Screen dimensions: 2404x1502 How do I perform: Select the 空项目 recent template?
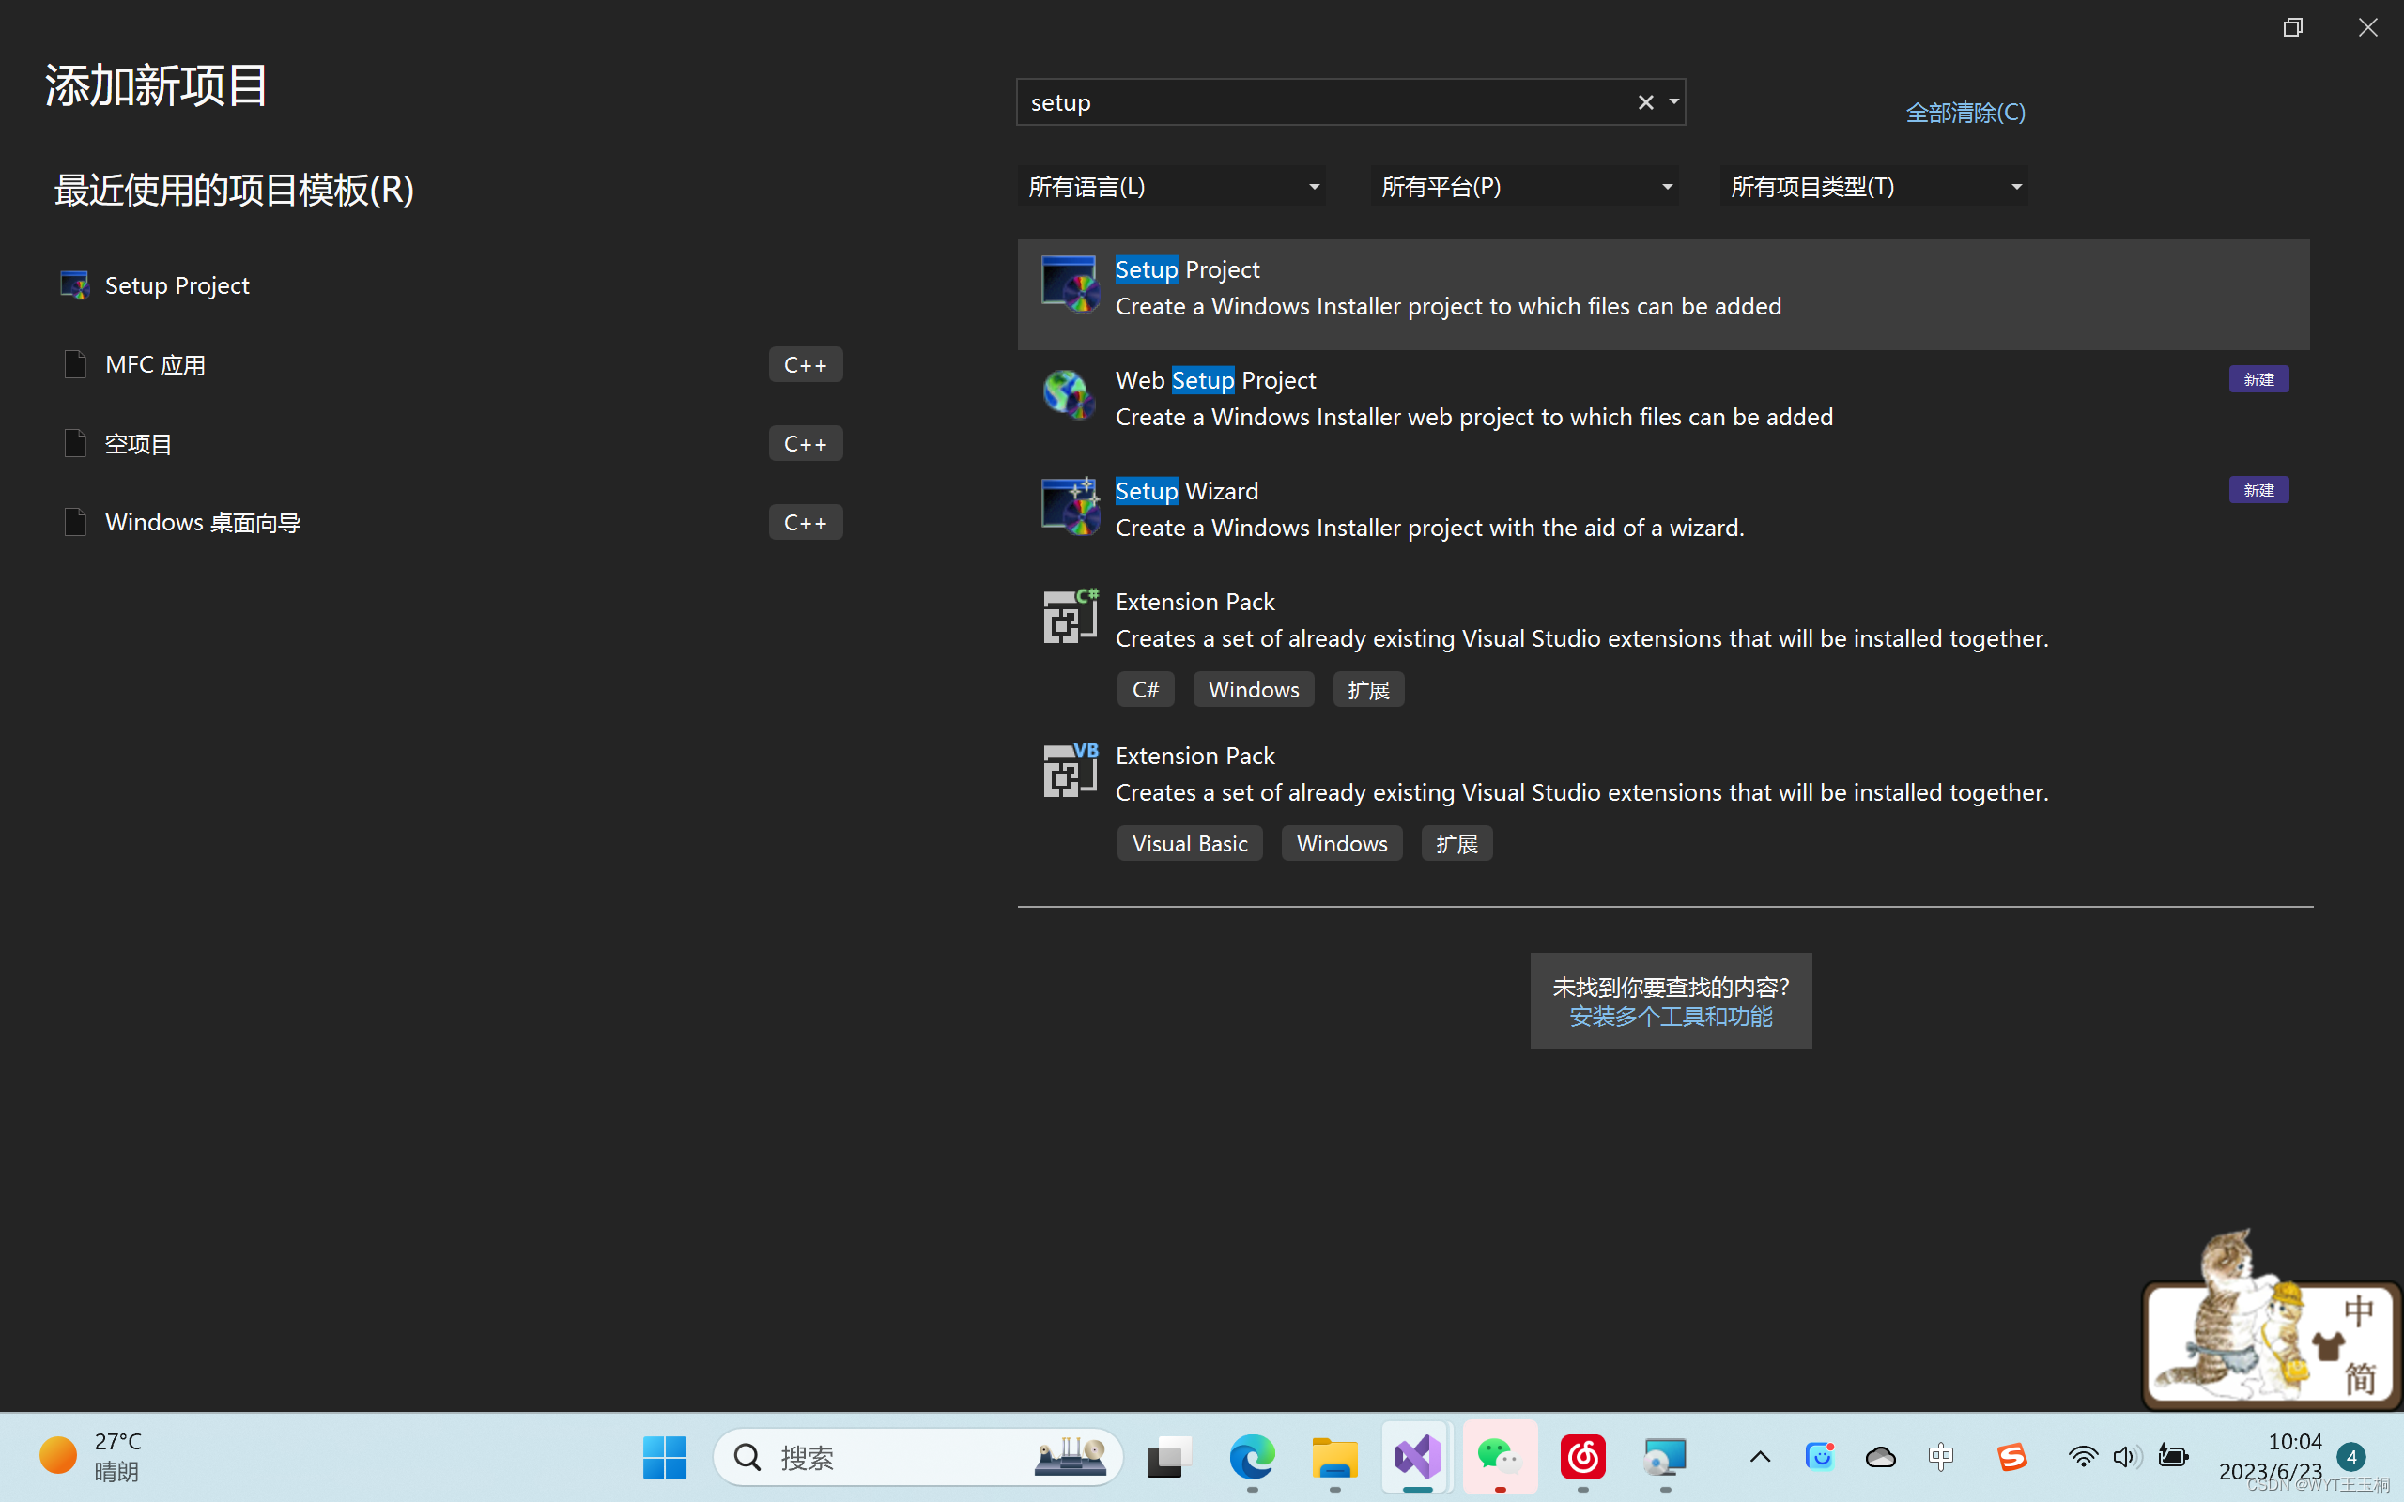[x=137, y=443]
